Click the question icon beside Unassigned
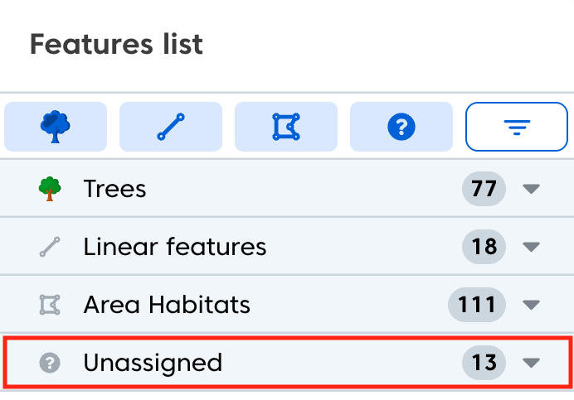This screenshot has width=574, height=400. click(x=50, y=363)
